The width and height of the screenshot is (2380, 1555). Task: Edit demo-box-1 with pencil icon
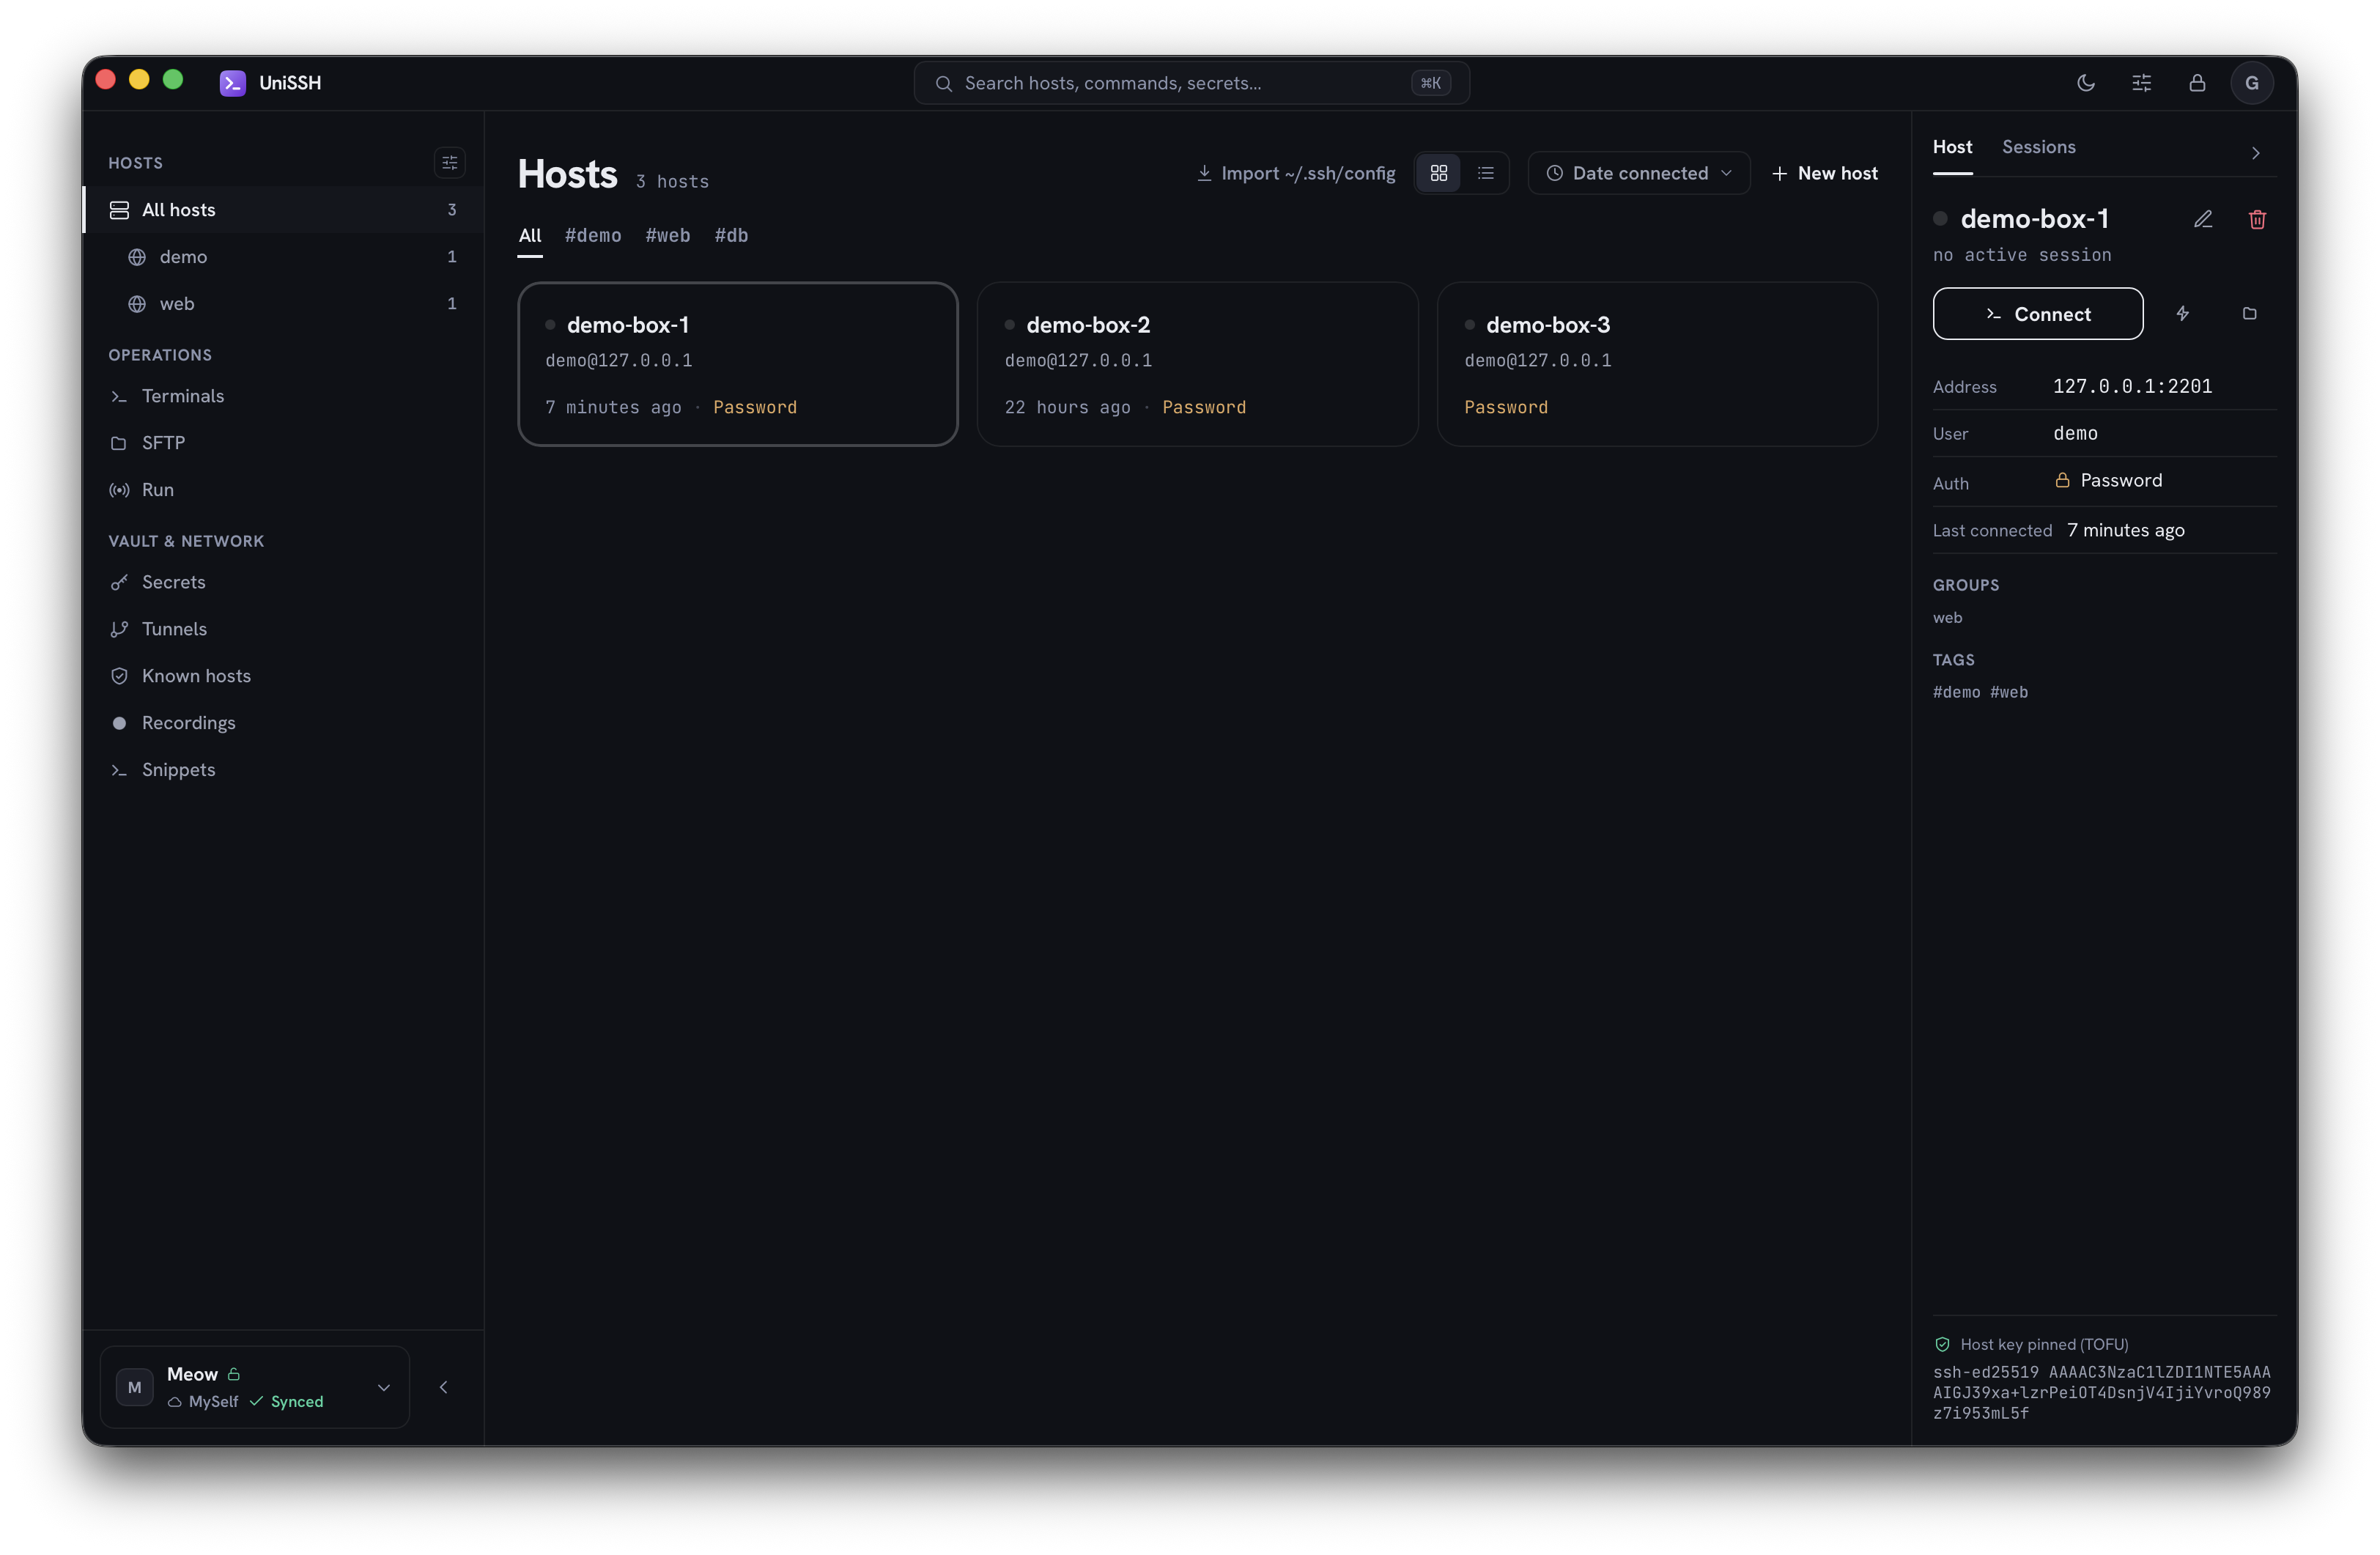pyautogui.click(x=2203, y=219)
